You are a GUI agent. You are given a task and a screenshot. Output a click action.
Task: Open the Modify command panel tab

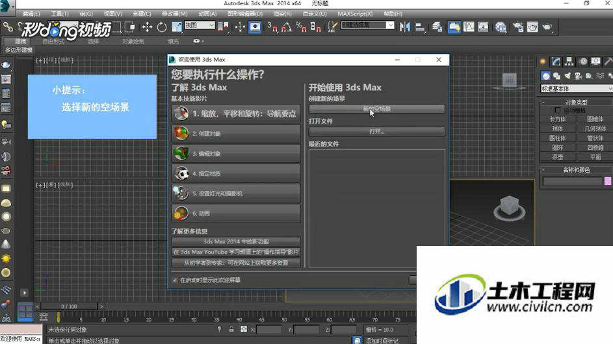[556, 61]
